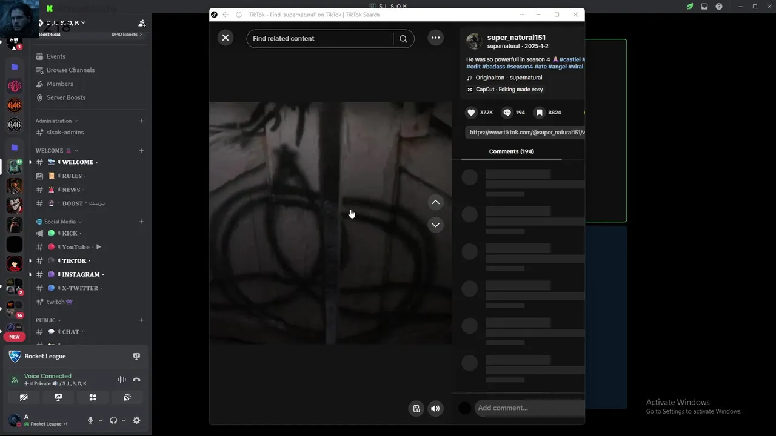Reload the TikTok popup page
This screenshot has height=436, width=776.
click(x=239, y=15)
